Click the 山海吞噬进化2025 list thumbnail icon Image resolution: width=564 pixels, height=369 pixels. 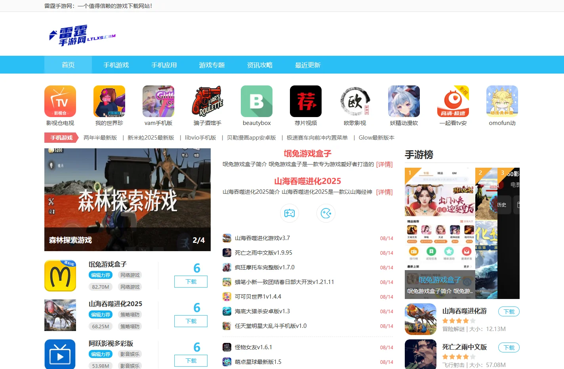click(x=60, y=315)
